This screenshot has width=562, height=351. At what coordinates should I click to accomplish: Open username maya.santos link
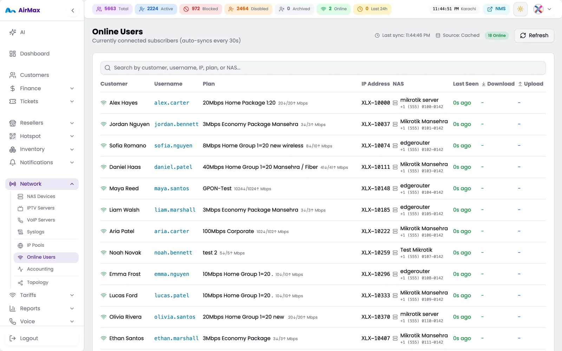tap(172, 188)
